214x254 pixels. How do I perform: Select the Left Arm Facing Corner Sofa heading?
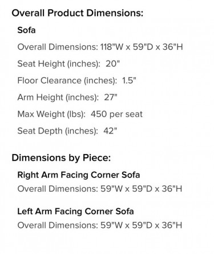tap(75, 211)
